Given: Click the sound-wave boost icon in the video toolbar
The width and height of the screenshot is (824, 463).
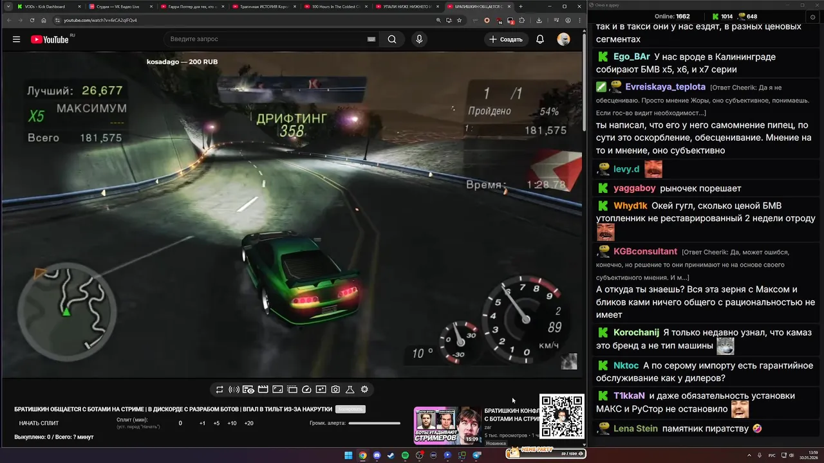Looking at the screenshot, I should [234, 390].
